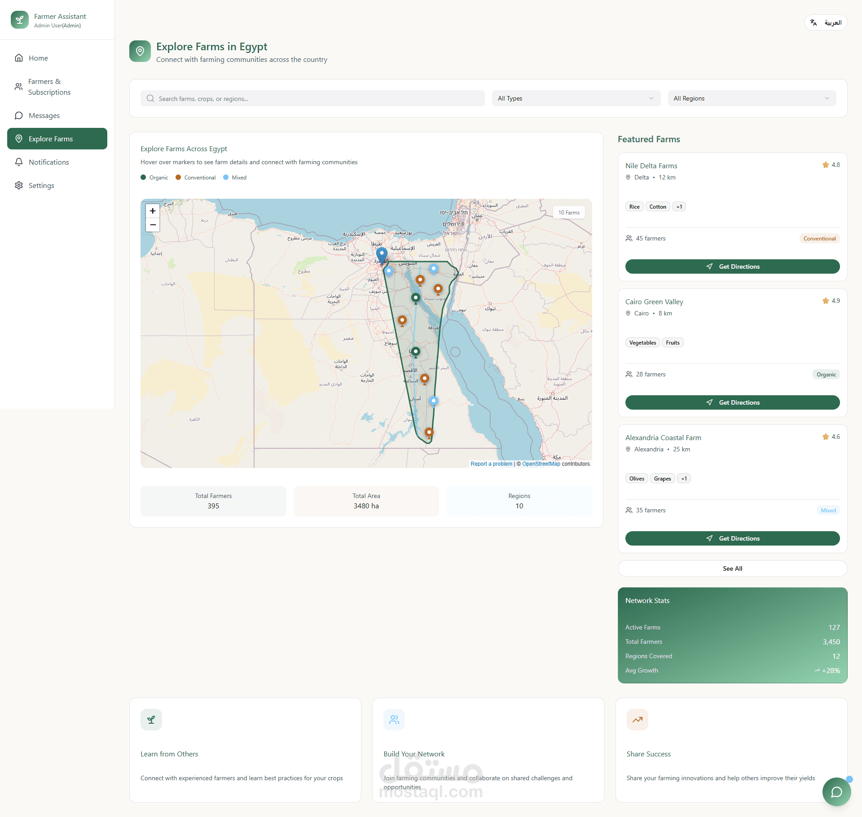Image resolution: width=862 pixels, height=817 pixels.
Task: Click the OpenStreetMap attribution link
Action: pos(541,464)
